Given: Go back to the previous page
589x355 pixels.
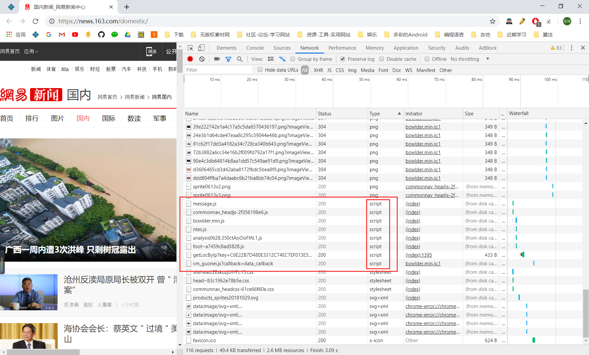Looking at the screenshot, I should pyautogui.click(x=9, y=21).
